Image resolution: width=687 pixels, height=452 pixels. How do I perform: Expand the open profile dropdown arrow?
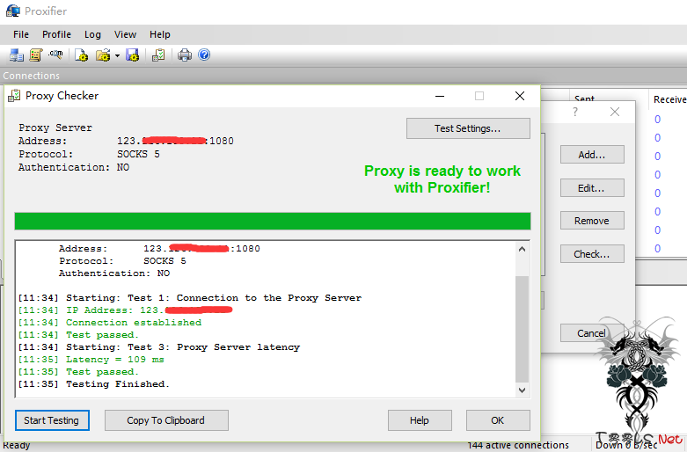(117, 55)
